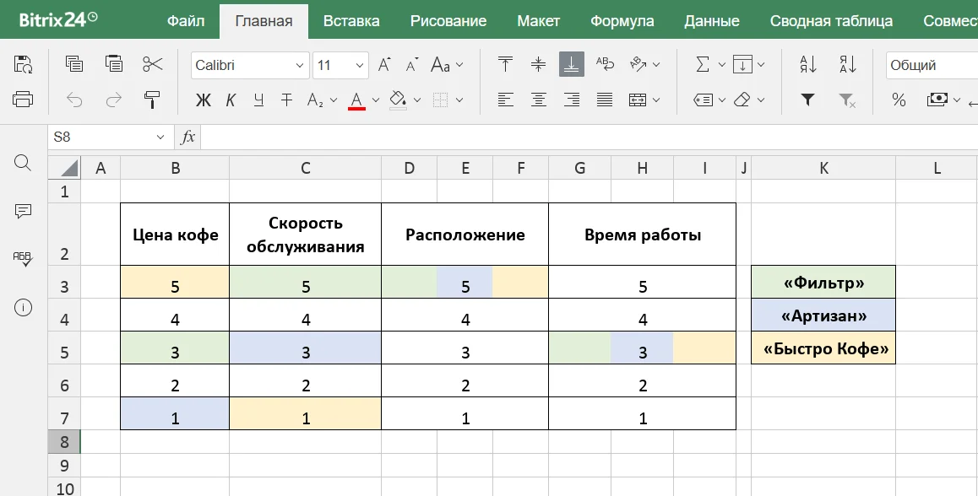This screenshot has width=978, height=496.
Task: Increase font size button
Action: [x=384, y=65]
